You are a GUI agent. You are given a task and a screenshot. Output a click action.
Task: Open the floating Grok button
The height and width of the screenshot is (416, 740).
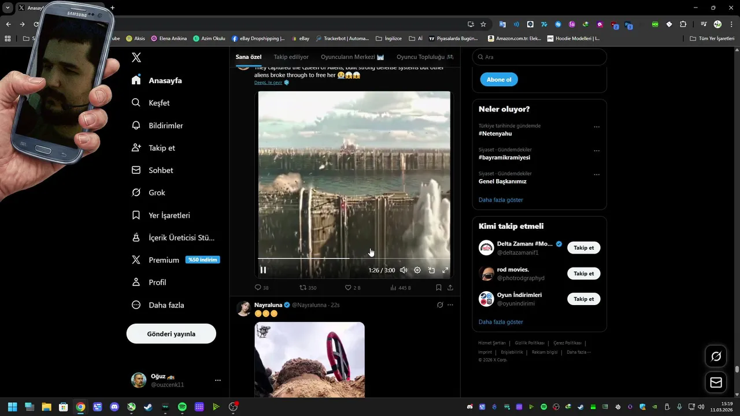coord(716,356)
